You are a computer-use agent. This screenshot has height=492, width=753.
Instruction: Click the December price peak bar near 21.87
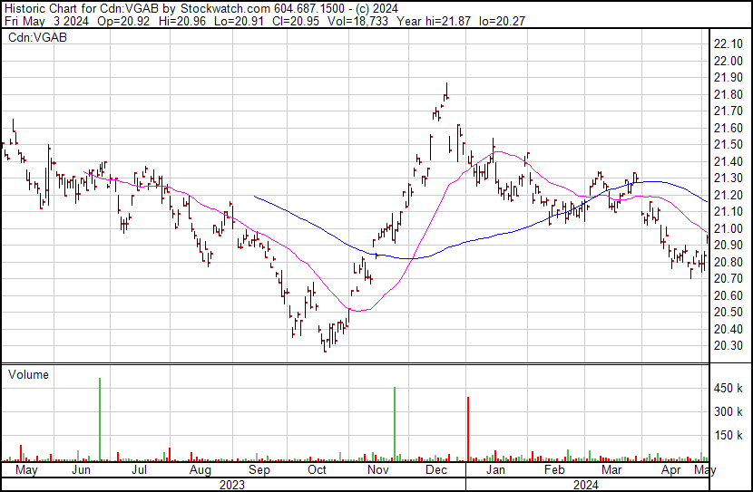click(446, 92)
